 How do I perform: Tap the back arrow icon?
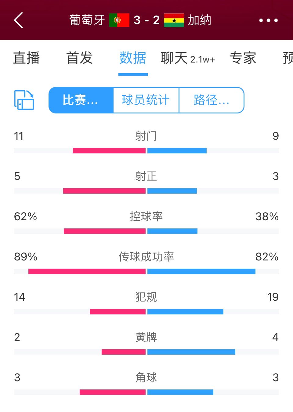(19, 20)
